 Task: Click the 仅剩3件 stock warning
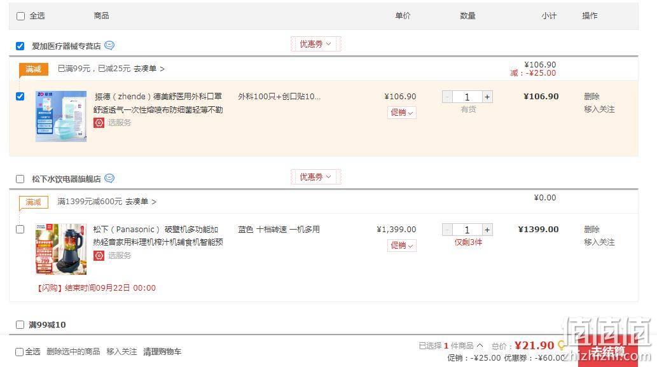(468, 242)
